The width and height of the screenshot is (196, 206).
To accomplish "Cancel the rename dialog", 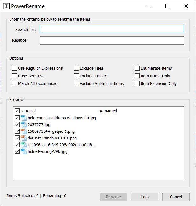I will click(x=176, y=197).
